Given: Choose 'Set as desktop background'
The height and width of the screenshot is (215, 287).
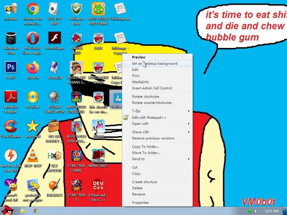Looking at the screenshot, I should [x=157, y=64].
